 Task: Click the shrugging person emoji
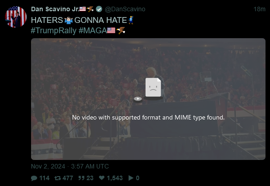click(x=68, y=20)
